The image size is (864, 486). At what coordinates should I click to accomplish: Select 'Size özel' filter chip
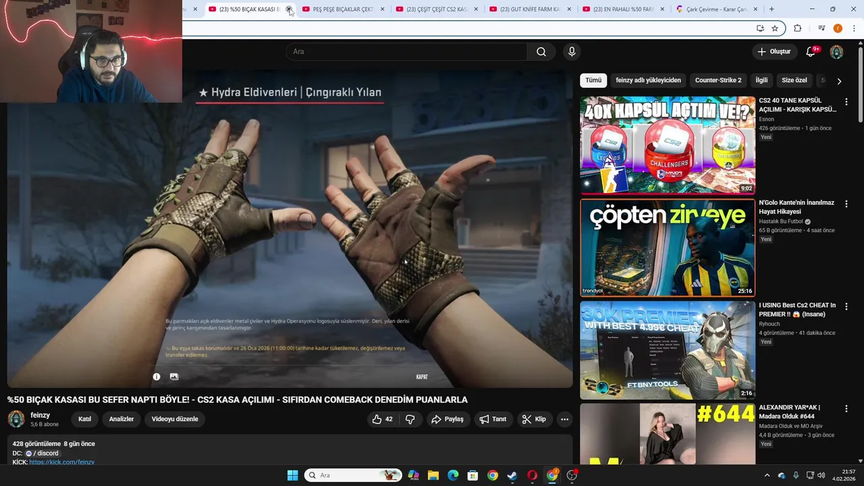pos(794,80)
